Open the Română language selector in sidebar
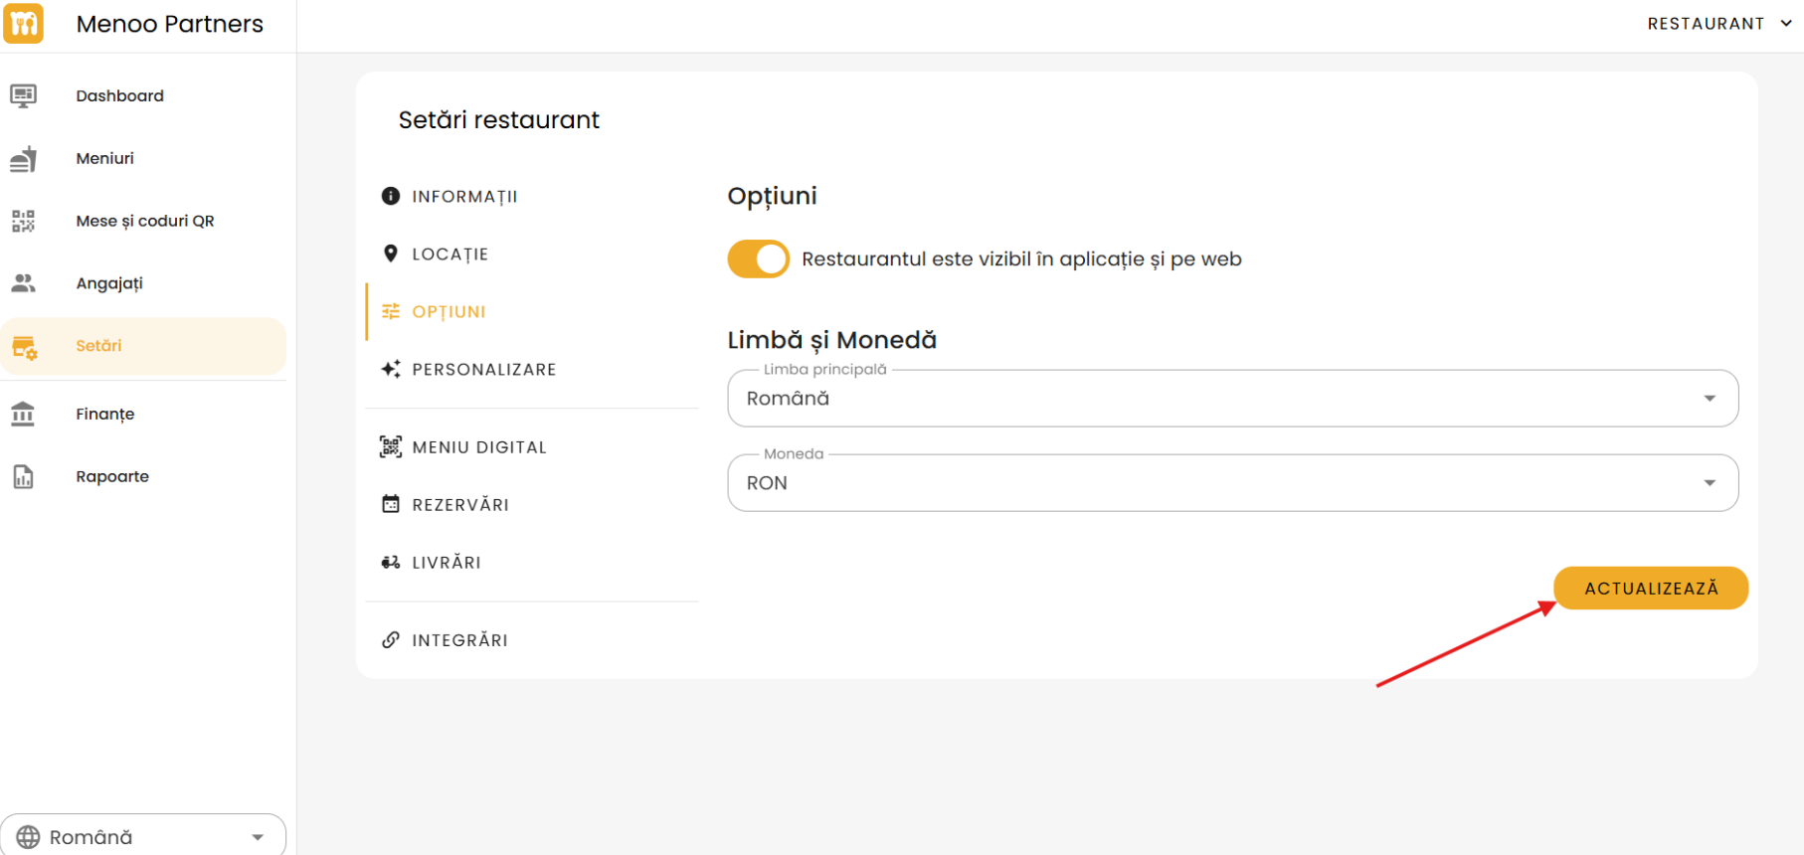The height and width of the screenshot is (855, 1804). coord(143,837)
